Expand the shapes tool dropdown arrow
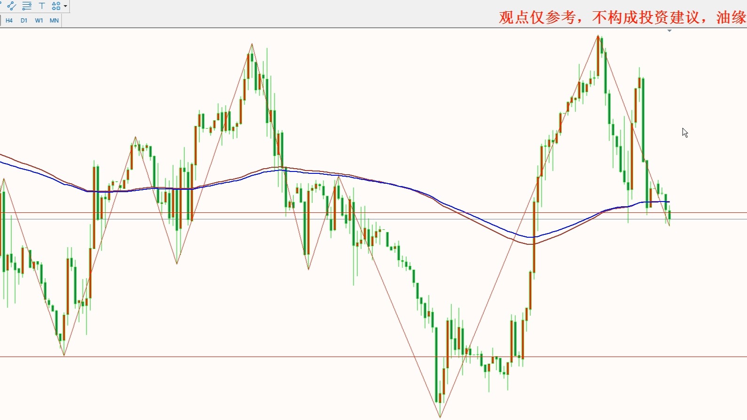747x420 pixels. coord(65,6)
